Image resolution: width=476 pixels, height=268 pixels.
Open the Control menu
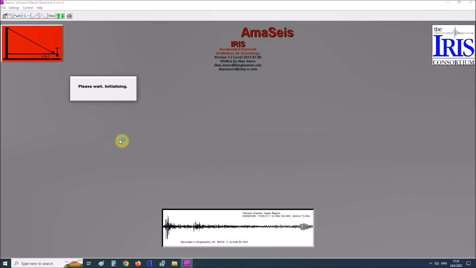tap(28, 8)
